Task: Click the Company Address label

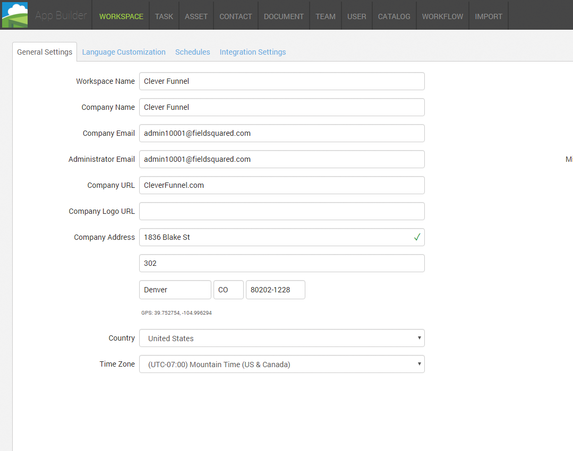Action: (105, 237)
